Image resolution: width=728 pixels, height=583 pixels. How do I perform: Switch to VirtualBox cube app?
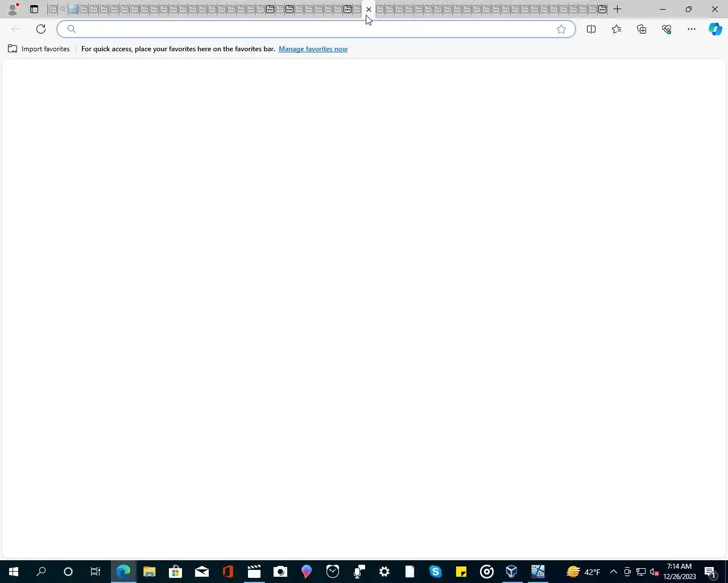pos(512,572)
